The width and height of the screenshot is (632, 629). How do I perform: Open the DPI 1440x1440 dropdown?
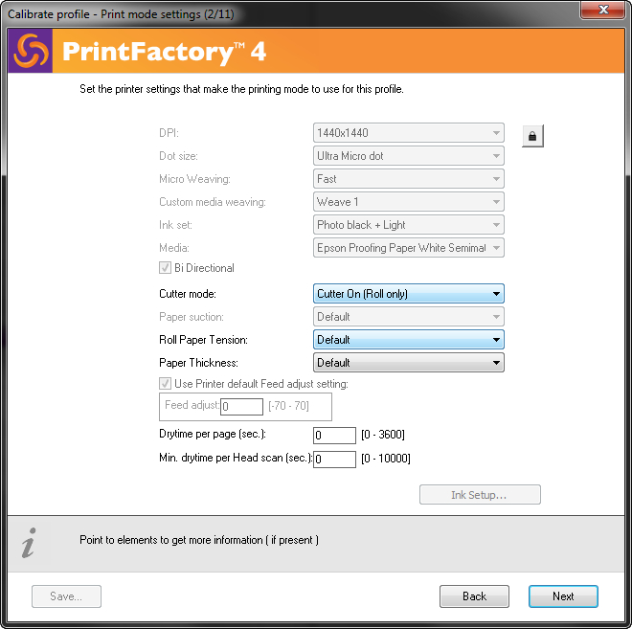(408, 133)
